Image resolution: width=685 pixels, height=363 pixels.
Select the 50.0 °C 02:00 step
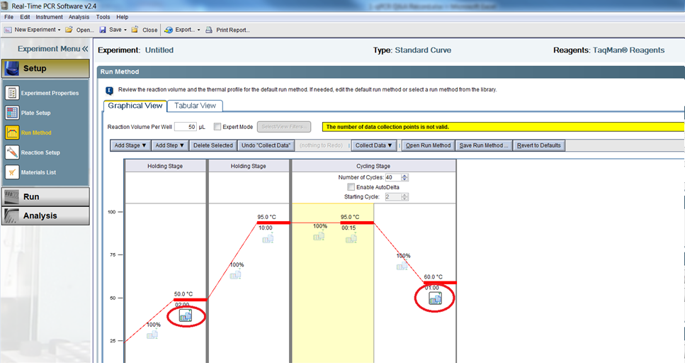(x=190, y=300)
